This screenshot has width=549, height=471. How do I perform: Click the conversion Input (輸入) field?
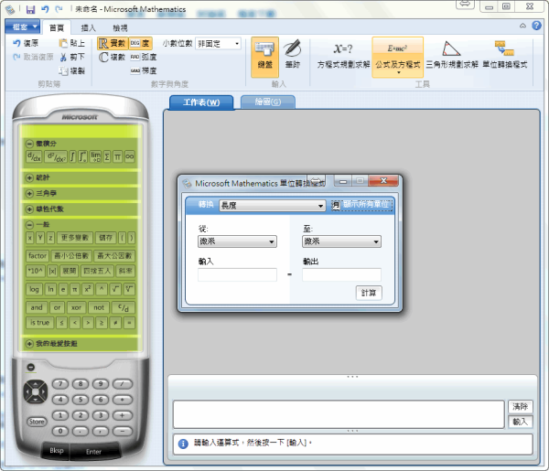tap(237, 274)
